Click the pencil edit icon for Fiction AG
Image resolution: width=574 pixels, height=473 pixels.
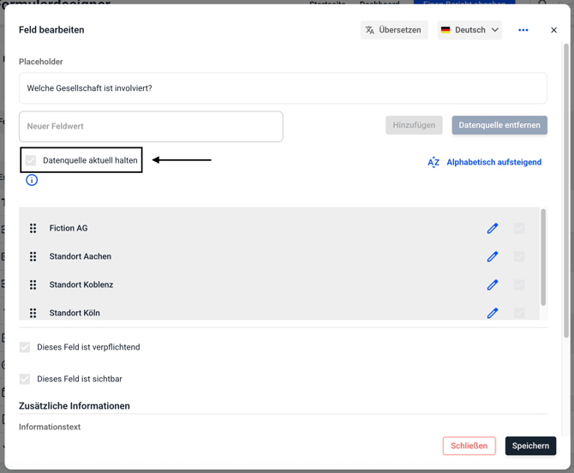tap(493, 228)
